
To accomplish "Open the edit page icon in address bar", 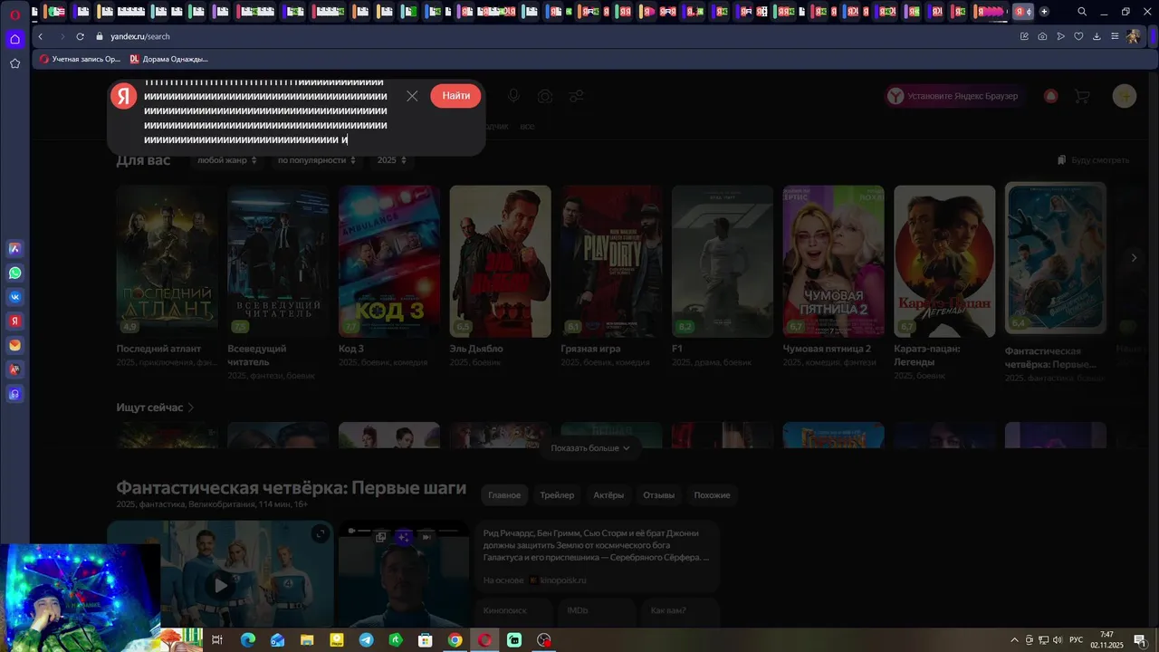I will click(x=1024, y=36).
